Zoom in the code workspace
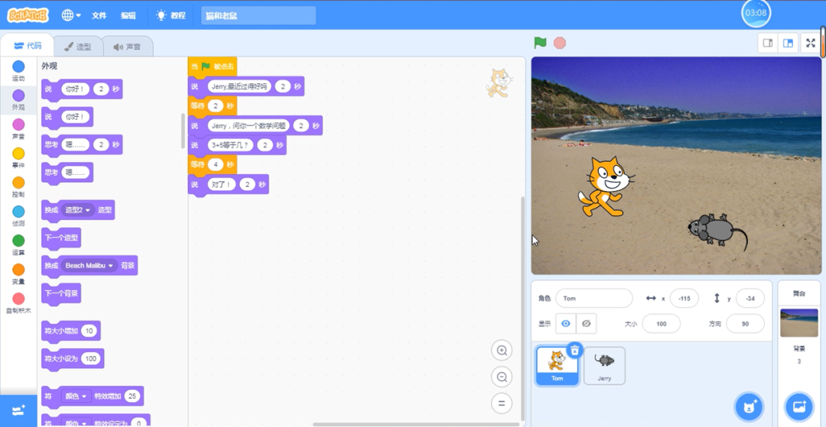826x427 pixels. (x=502, y=350)
